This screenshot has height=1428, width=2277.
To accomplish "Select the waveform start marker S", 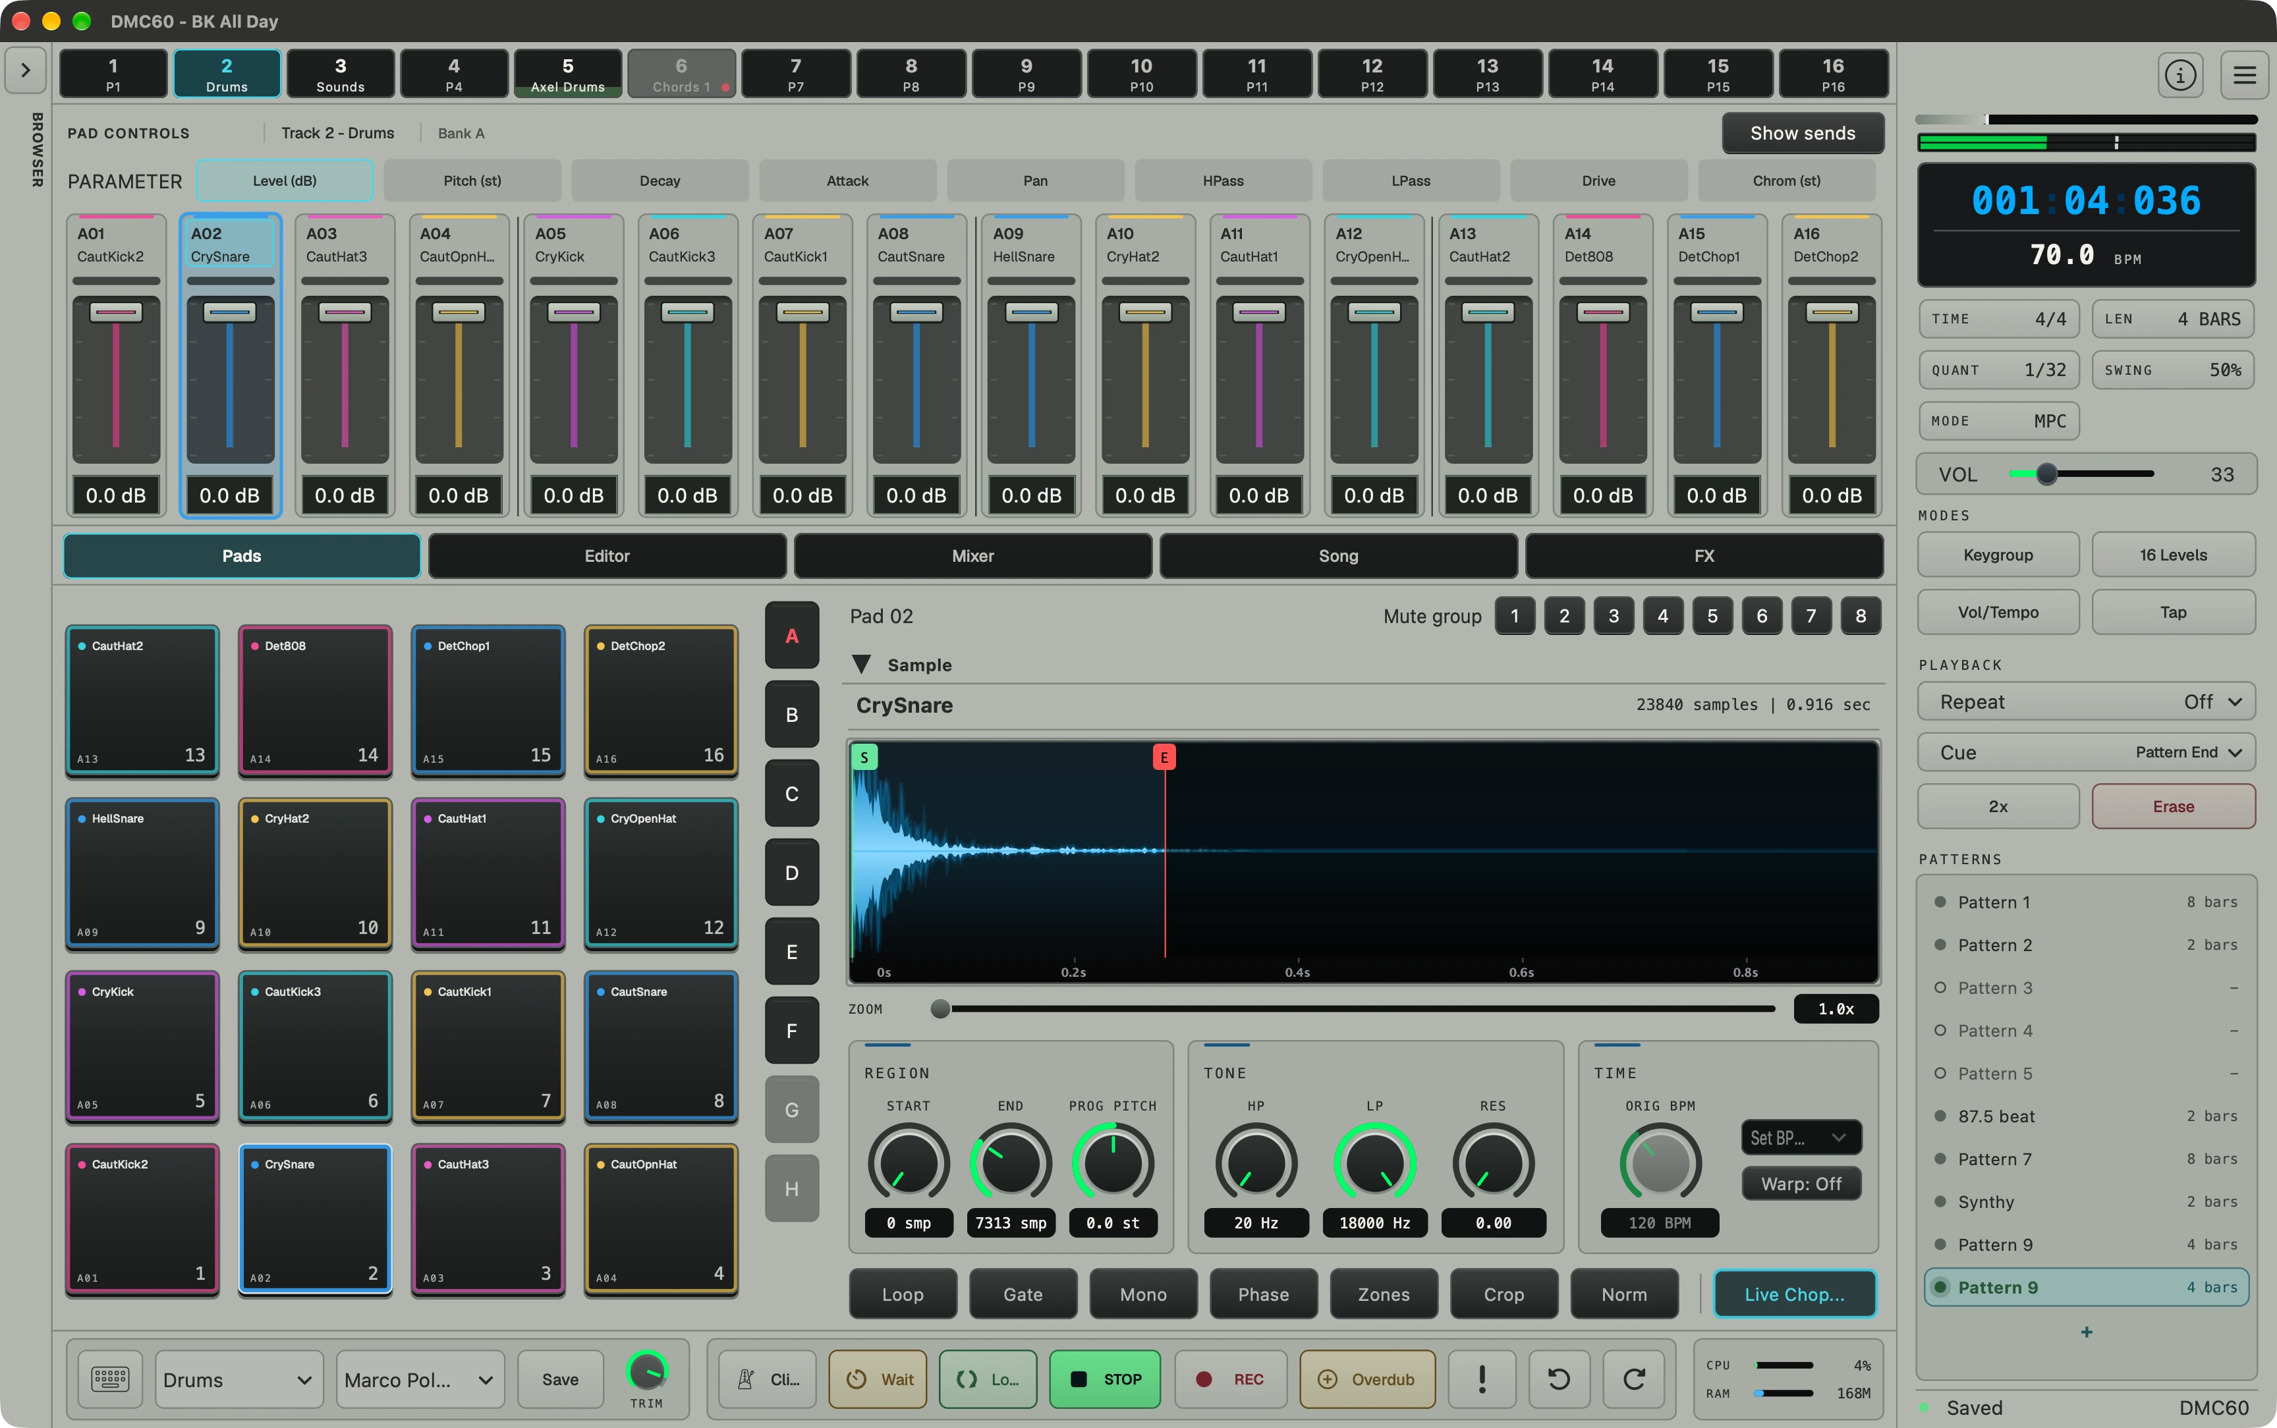I will (x=864, y=757).
